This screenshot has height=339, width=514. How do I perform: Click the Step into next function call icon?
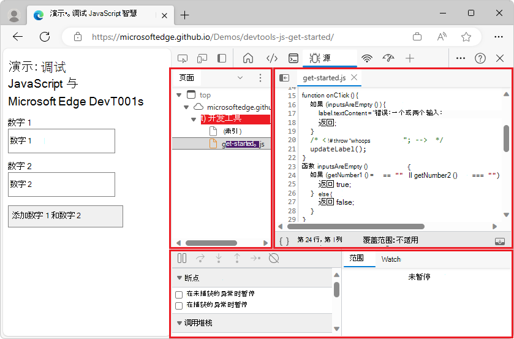pos(219,258)
